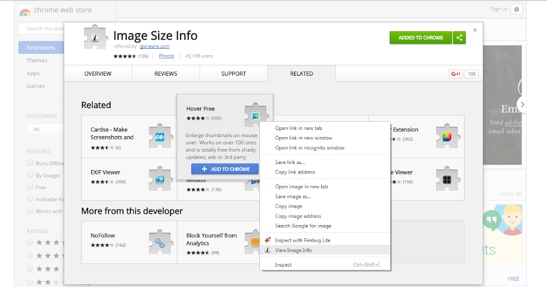Open the igorware.com link
Viewport: 547px width, 287px height.
click(155, 46)
